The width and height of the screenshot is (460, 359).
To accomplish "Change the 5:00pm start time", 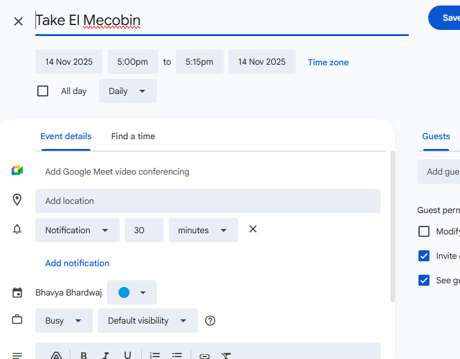I will click(133, 62).
